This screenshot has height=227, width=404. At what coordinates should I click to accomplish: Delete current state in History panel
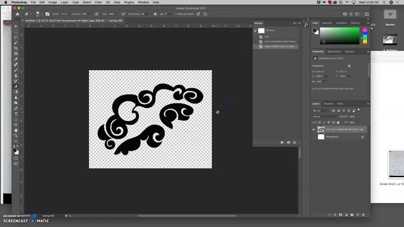[x=295, y=143]
